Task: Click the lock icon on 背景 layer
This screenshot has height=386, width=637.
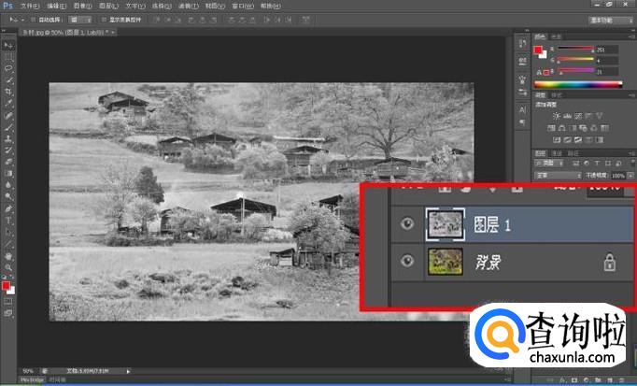Action: 609,263
